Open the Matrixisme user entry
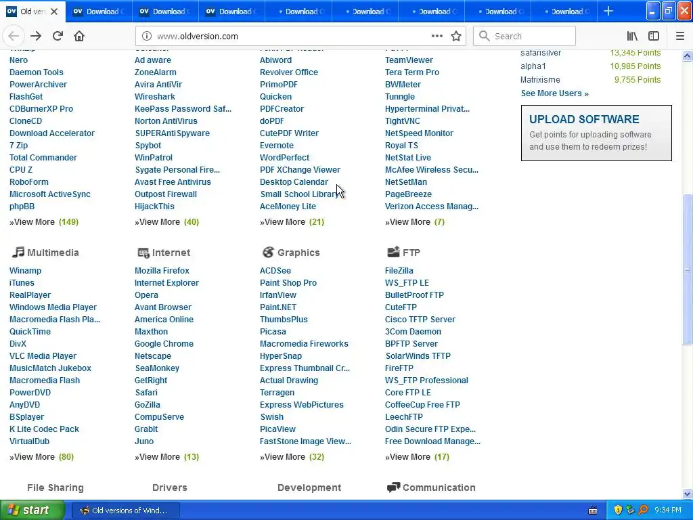693x520 pixels. tap(540, 80)
